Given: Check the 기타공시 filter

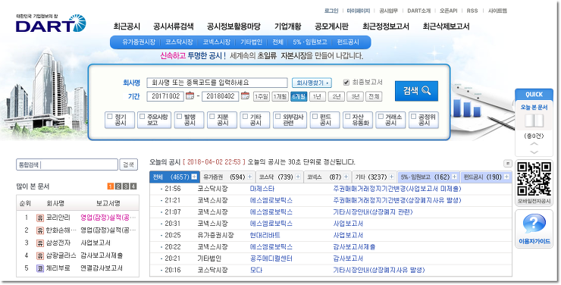Looking at the screenshot, I should [246, 117].
